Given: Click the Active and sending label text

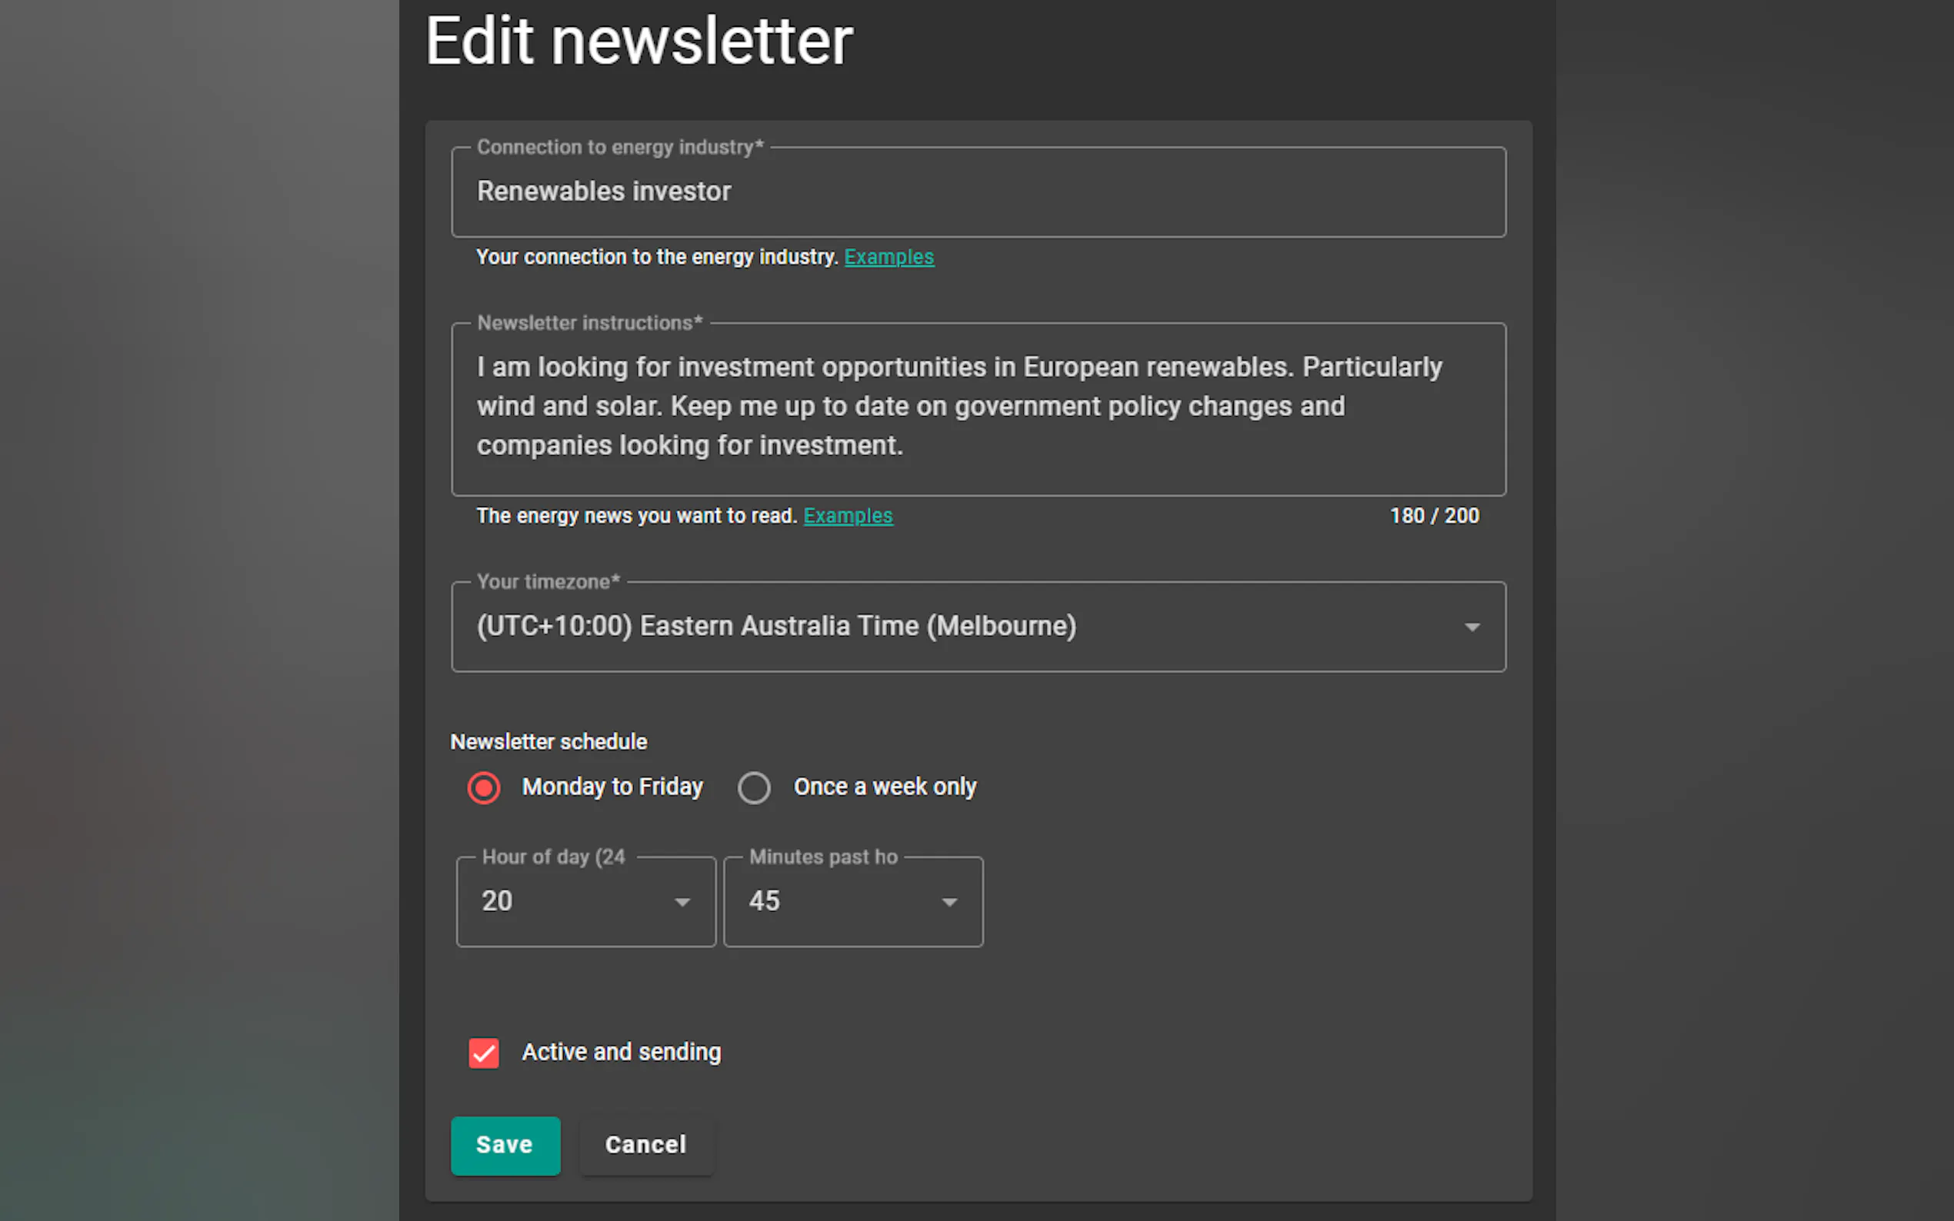Looking at the screenshot, I should click(x=621, y=1052).
